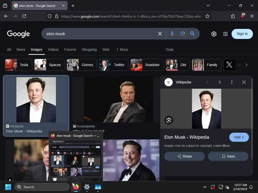The image size is (258, 193).
Task: Click the Windows taskbar Search box
Action: pos(42,187)
